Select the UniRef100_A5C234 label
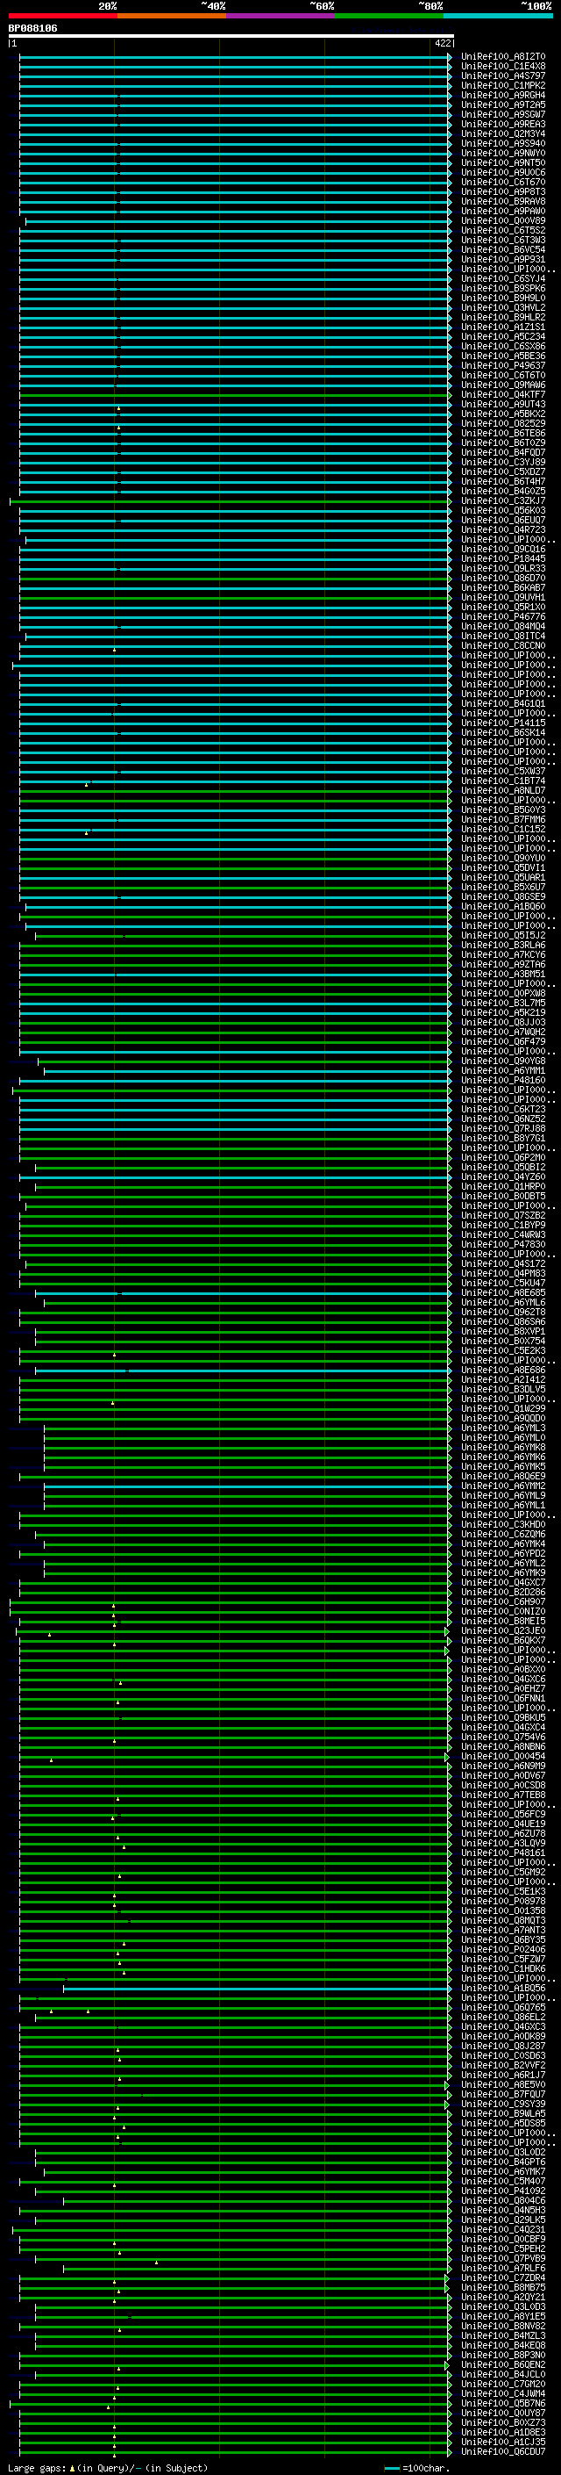 [503, 336]
